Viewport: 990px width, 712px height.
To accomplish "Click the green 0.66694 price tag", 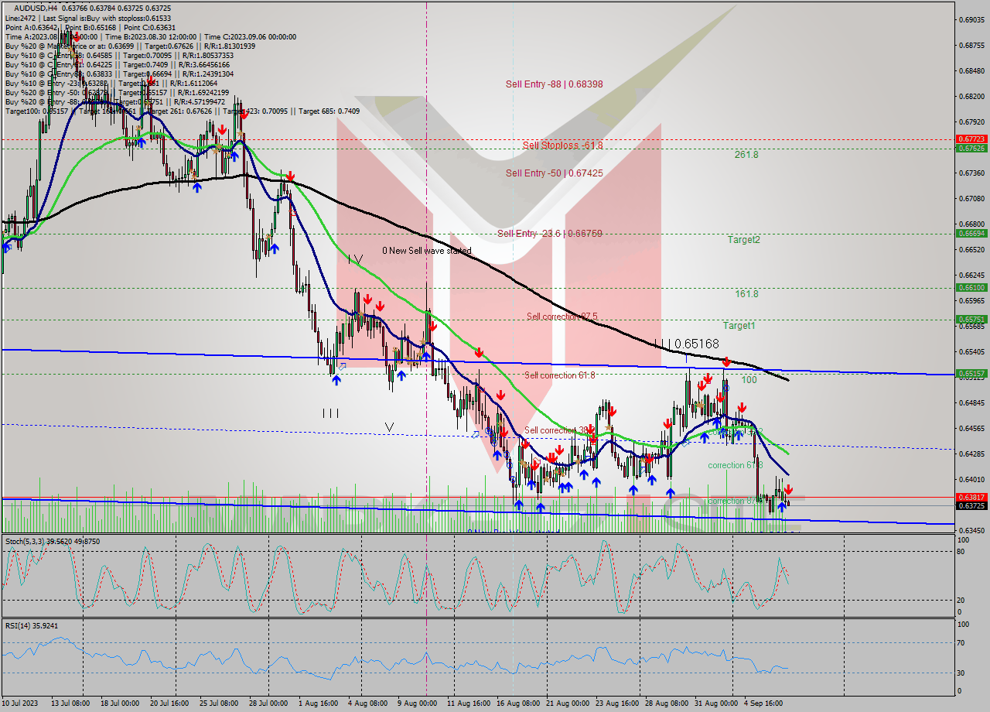I will click(x=971, y=233).
